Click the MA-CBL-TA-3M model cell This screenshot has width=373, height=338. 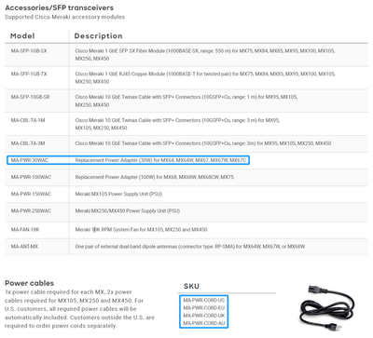[x=28, y=143]
